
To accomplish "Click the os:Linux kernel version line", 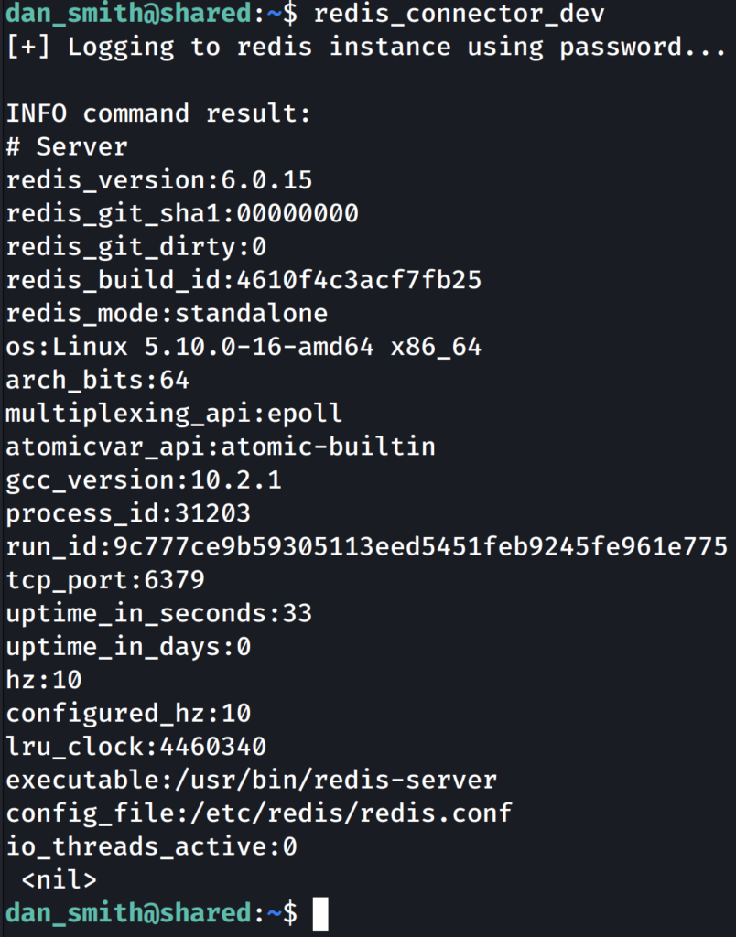I will pyautogui.click(x=244, y=347).
